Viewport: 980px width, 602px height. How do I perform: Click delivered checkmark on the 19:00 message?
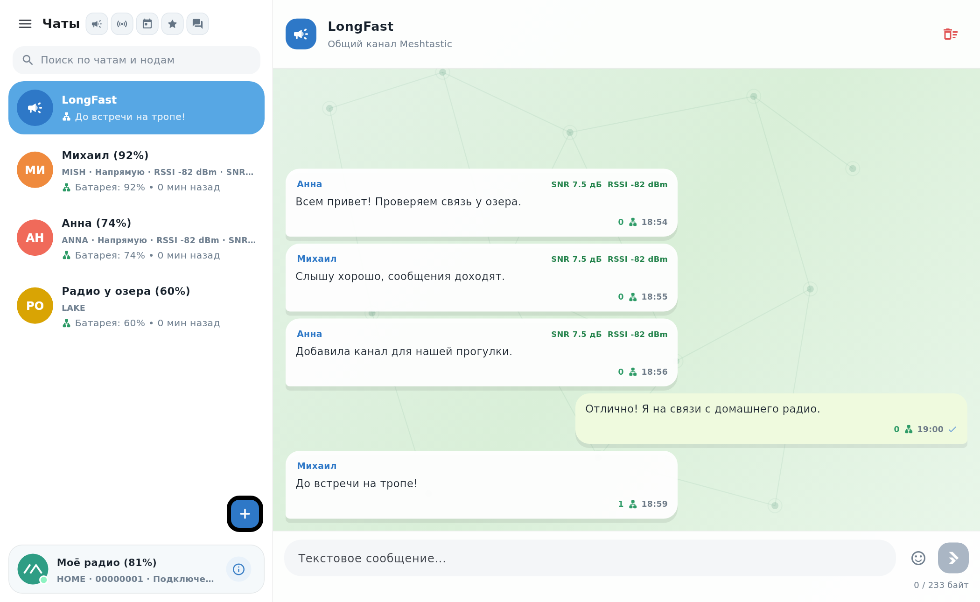click(952, 429)
